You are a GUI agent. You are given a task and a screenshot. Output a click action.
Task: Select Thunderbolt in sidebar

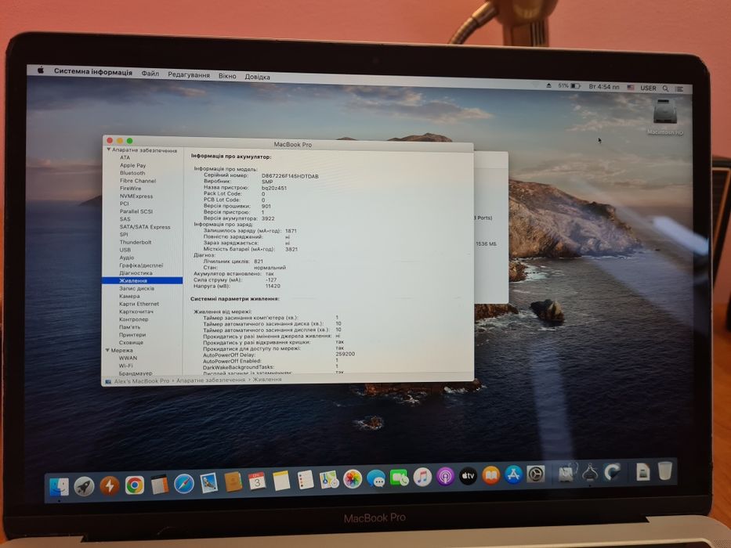coord(136,243)
